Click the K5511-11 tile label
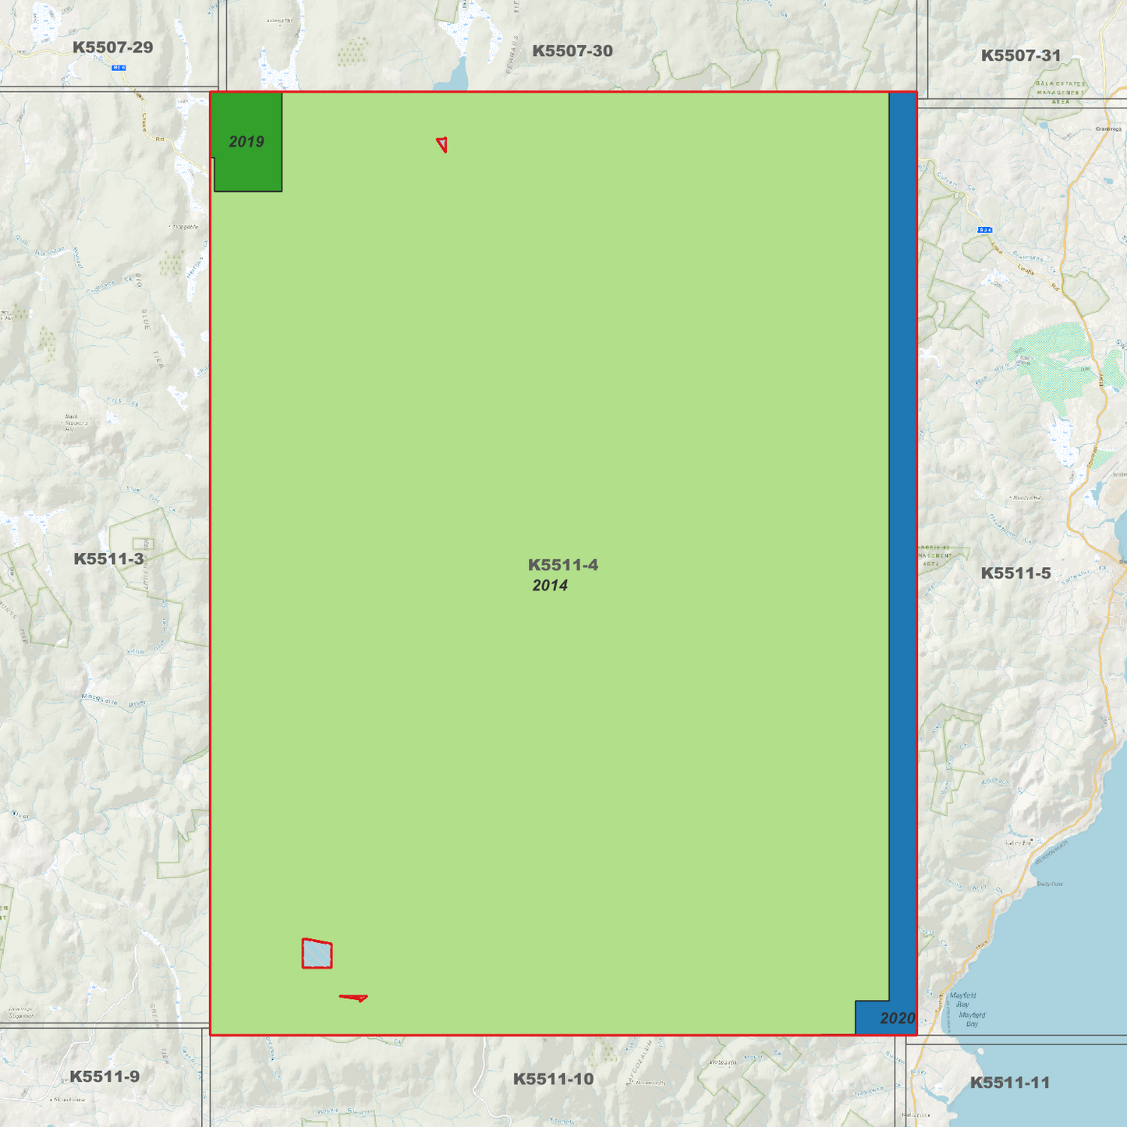The height and width of the screenshot is (1127, 1127). coord(1009,1083)
